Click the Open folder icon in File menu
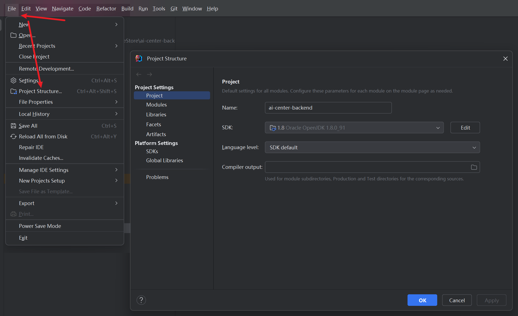The image size is (518, 316). point(13,35)
